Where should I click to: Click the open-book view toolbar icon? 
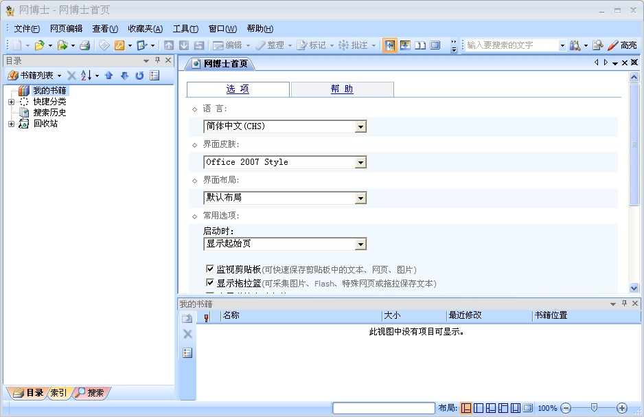point(420,45)
